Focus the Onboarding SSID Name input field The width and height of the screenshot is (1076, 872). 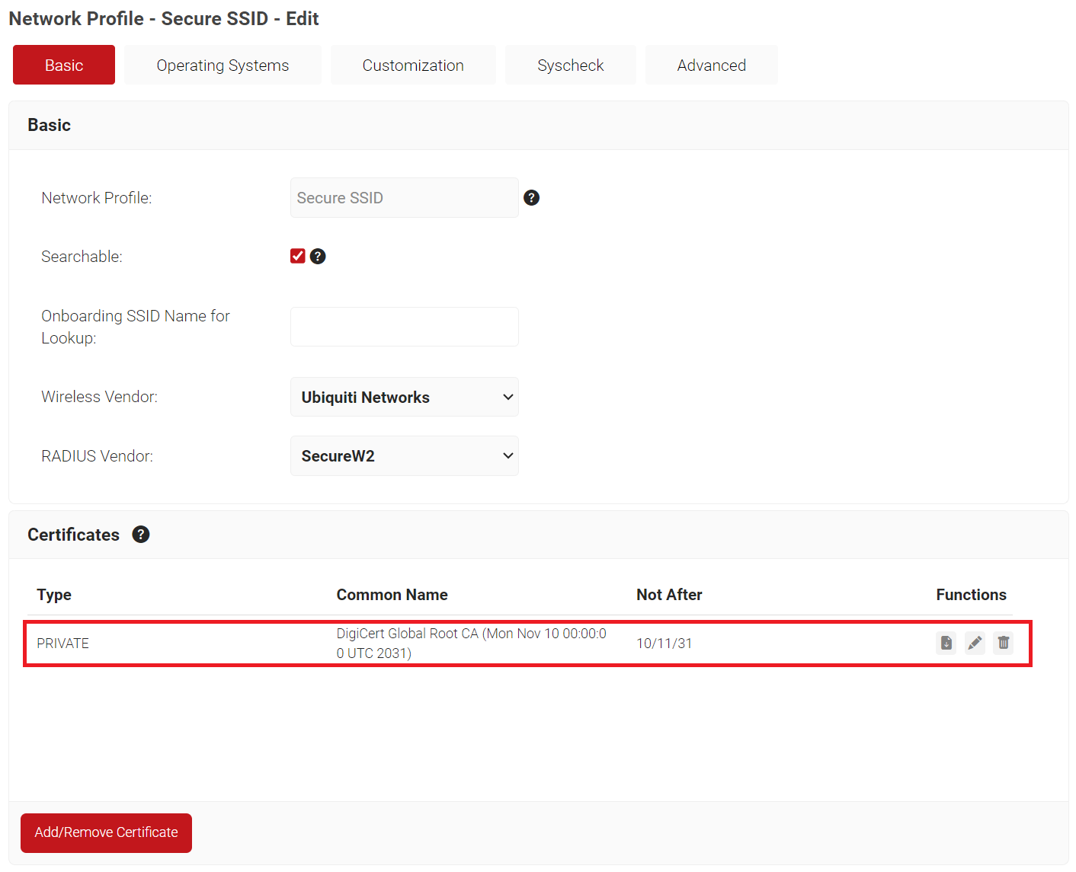coord(404,327)
